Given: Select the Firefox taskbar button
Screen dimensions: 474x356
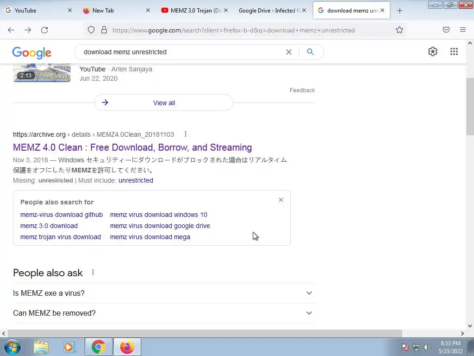Looking at the screenshot, I should [x=127, y=347].
